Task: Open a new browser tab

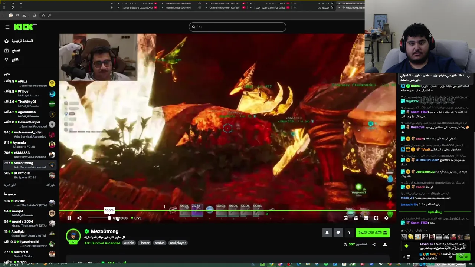Action: 111,7
